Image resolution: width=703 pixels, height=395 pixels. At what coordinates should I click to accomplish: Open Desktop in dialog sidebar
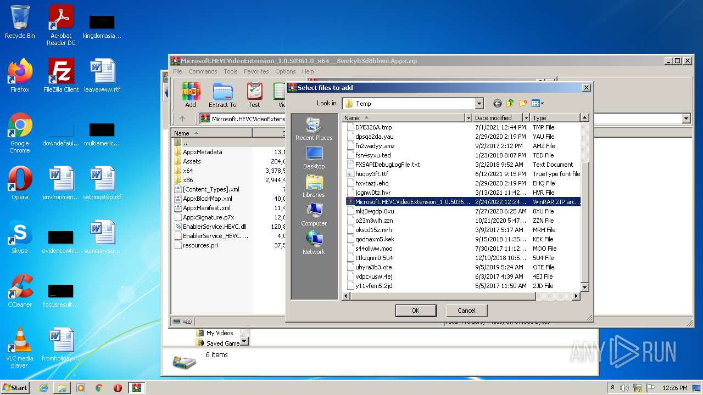coord(314,157)
